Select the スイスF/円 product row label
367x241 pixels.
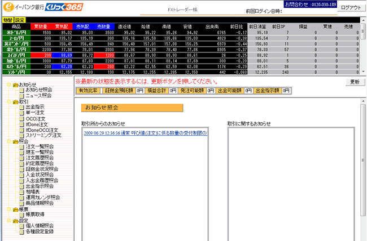coord(16,55)
